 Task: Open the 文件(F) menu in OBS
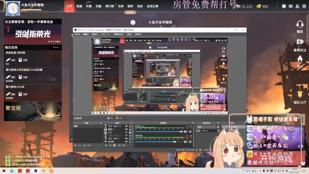[77, 34]
